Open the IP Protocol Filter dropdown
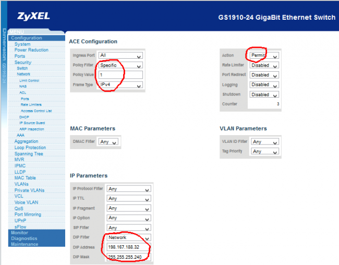The image size is (339, 265). click(x=129, y=189)
